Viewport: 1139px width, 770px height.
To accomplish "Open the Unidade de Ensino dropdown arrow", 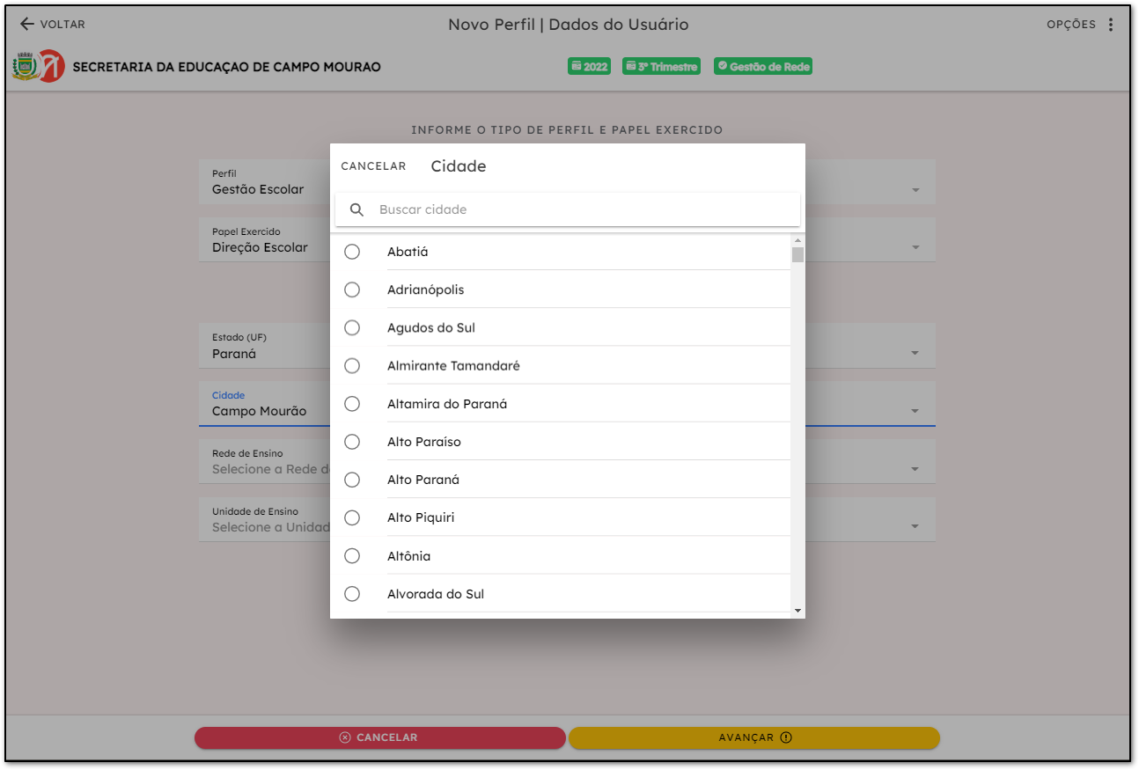I will point(915,526).
